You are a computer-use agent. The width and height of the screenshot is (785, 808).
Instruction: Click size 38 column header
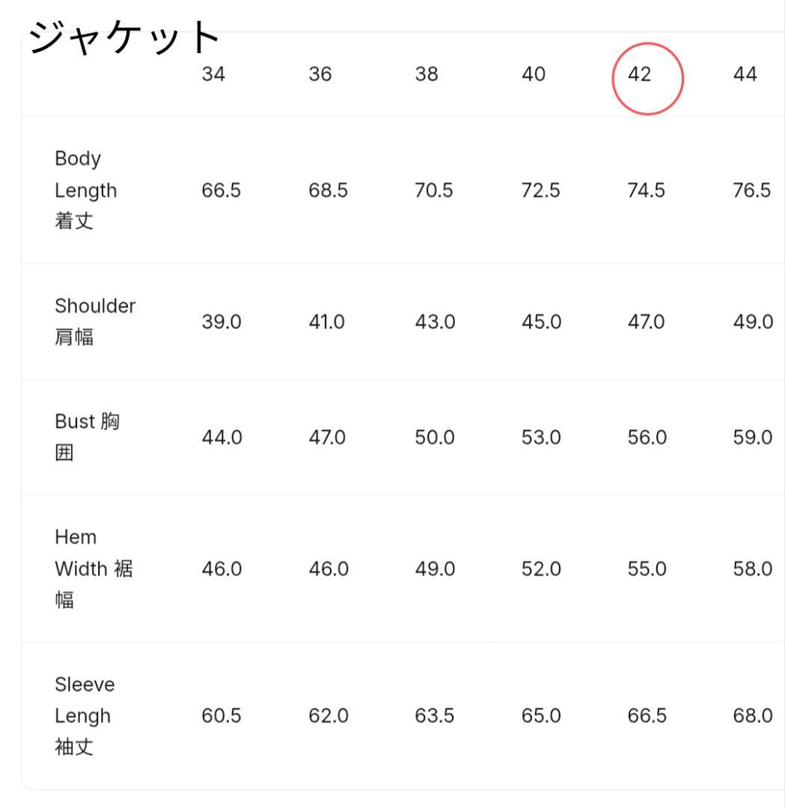coord(427,75)
